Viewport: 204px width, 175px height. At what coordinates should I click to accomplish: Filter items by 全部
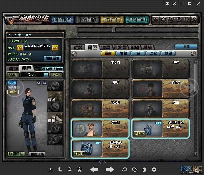click(108, 53)
